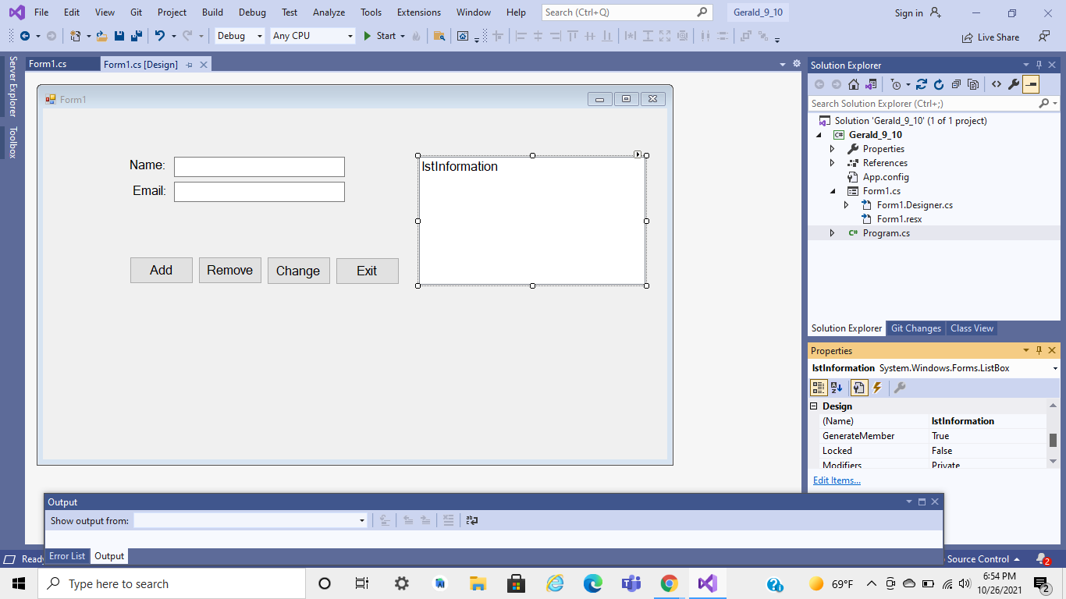Click the Name text box on Form1
Viewport: 1066px width, 599px height.
[x=259, y=166]
